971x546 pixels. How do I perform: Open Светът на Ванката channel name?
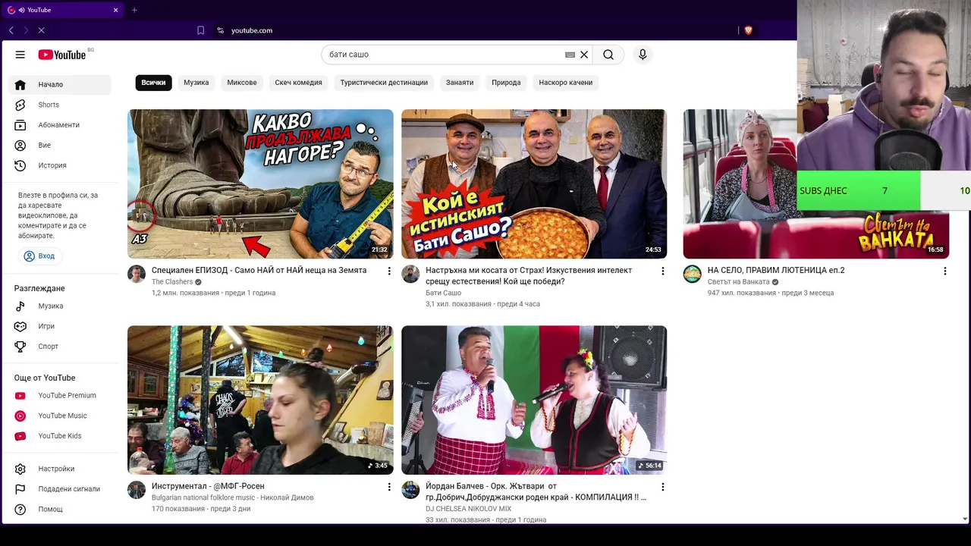pyautogui.click(x=738, y=282)
